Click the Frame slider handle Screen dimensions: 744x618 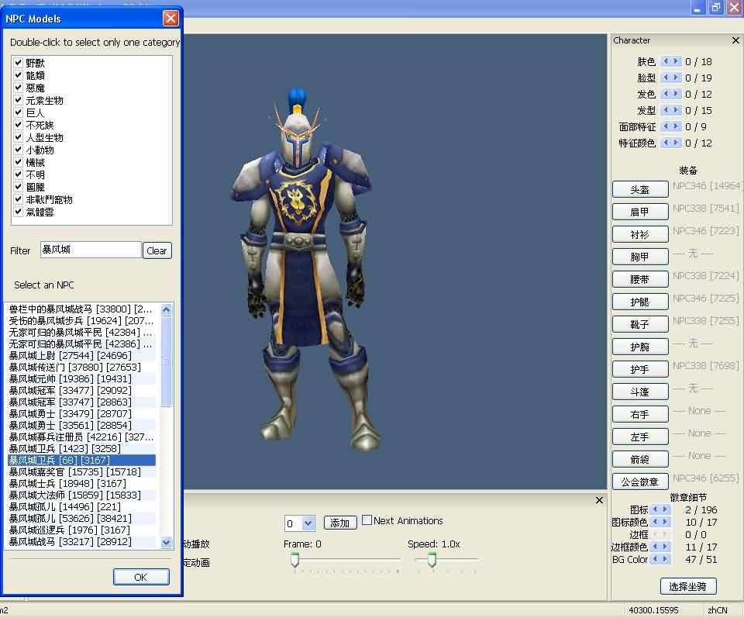pyautogui.click(x=294, y=560)
